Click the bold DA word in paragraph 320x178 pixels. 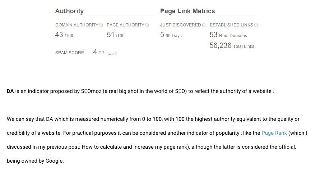click(10, 91)
